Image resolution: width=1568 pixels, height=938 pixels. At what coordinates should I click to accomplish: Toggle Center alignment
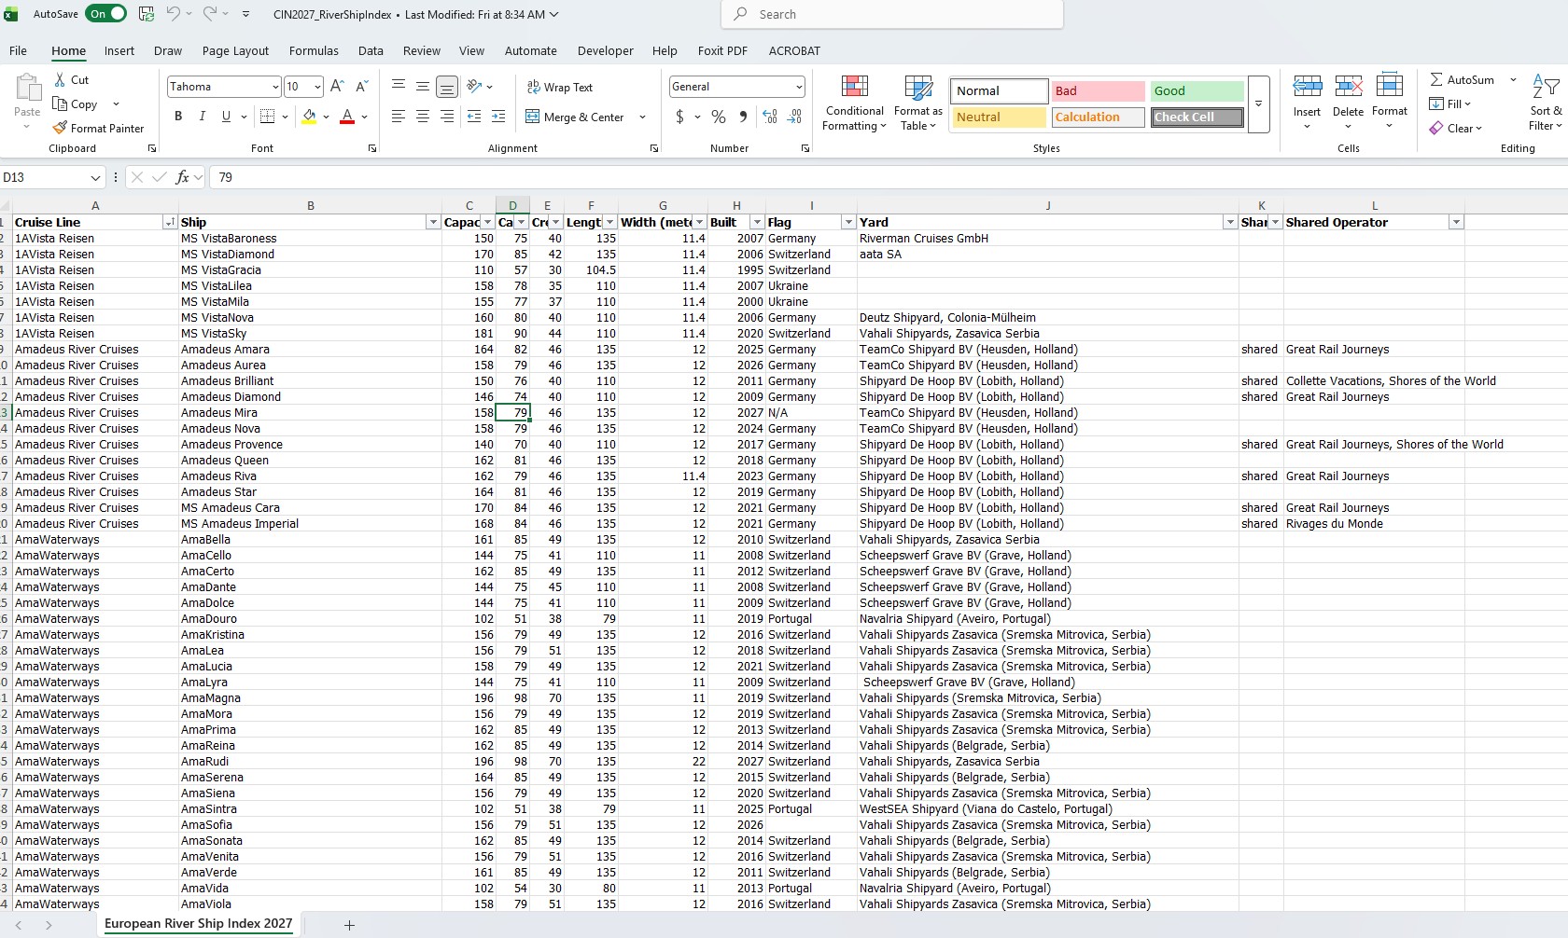tap(423, 117)
